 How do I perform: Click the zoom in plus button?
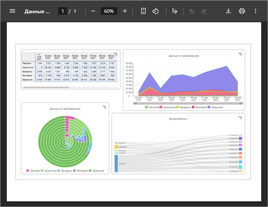click(x=125, y=11)
